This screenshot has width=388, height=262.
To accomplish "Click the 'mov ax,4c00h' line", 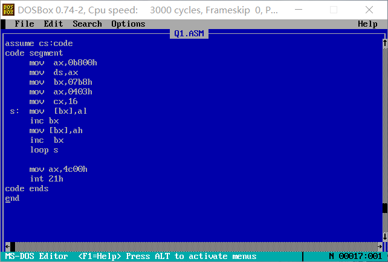I will (x=59, y=169).
